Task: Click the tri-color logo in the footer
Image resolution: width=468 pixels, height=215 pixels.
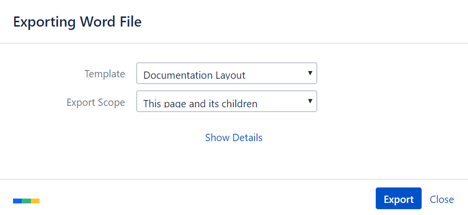Action: coord(26,201)
